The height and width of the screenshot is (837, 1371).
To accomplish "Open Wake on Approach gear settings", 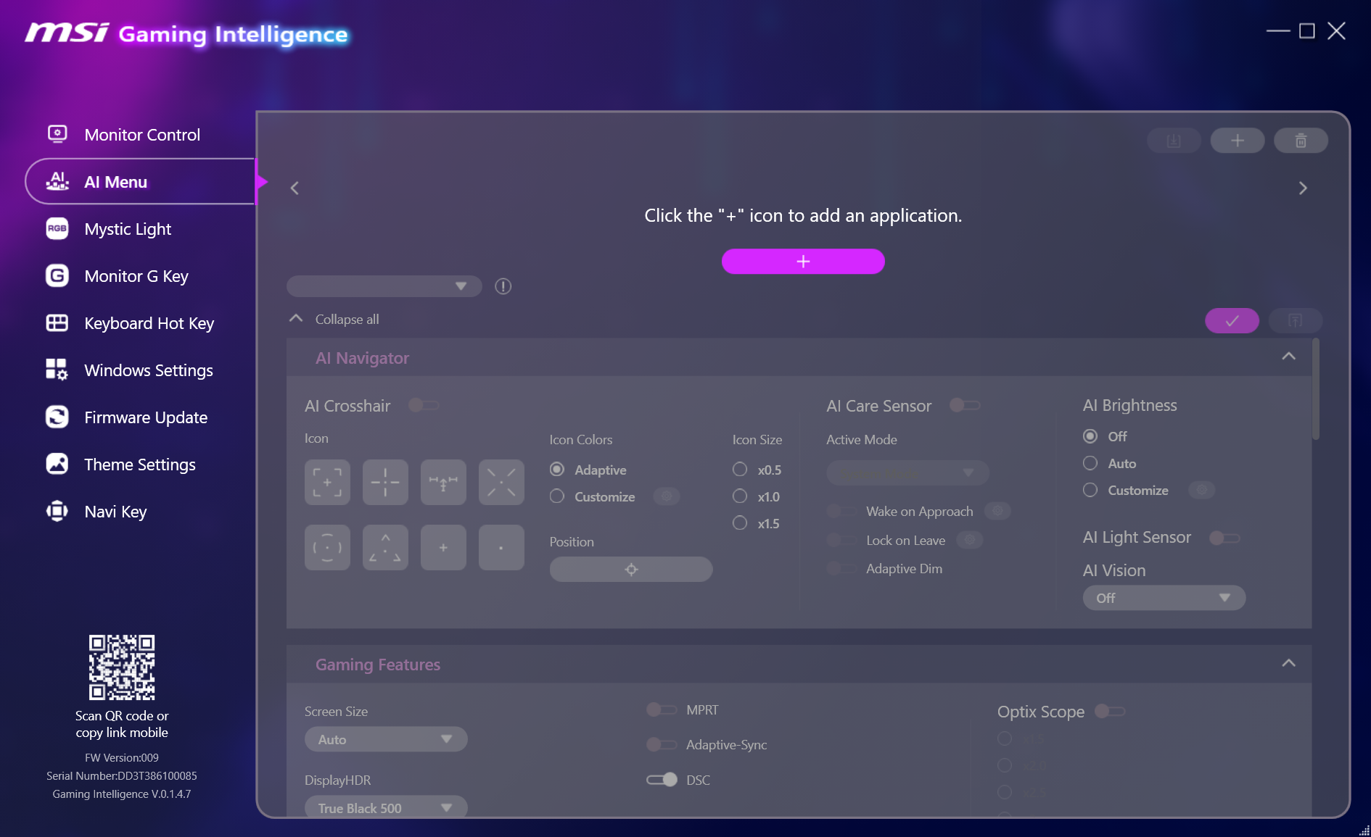I will point(997,511).
